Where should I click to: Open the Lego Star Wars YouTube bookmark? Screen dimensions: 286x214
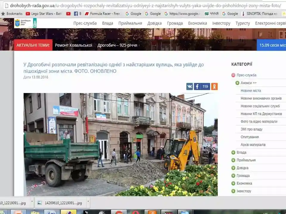(44, 14)
